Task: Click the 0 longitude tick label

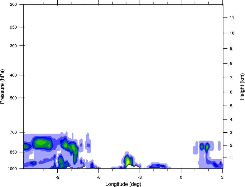Action: pyautogui.click(x=181, y=177)
